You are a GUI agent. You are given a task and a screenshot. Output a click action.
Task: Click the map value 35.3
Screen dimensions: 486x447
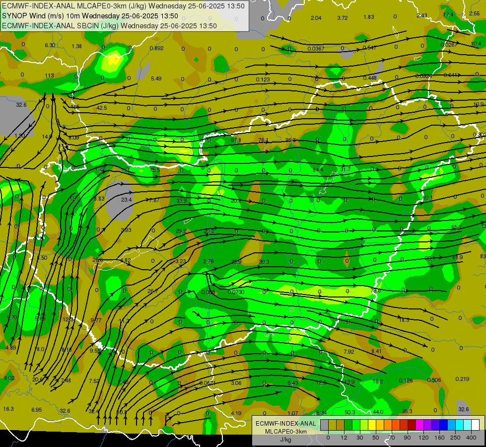point(407,411)
